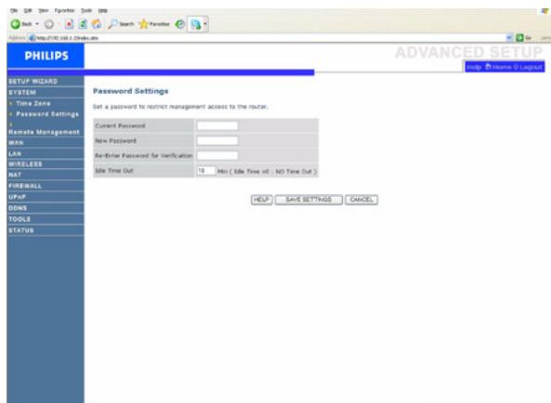551x403 pixels.
Task: Click the HELP button below form
Action: 261,200
